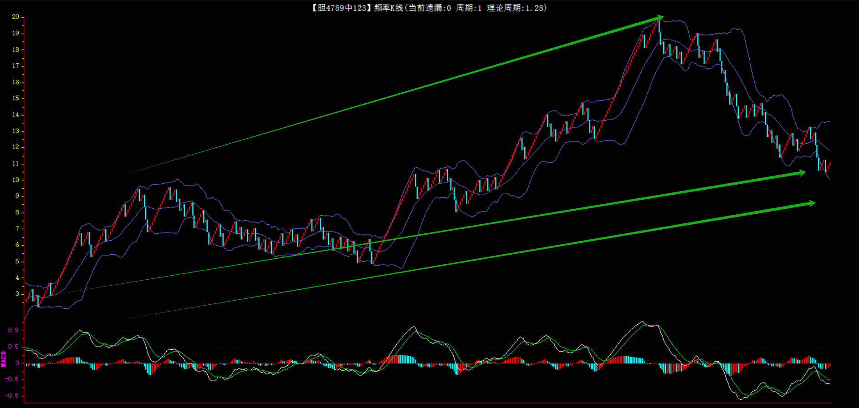This screenshot has width=859, height=408.
Task: Click the MACD axis label -0.5
Action: (12, 379)
